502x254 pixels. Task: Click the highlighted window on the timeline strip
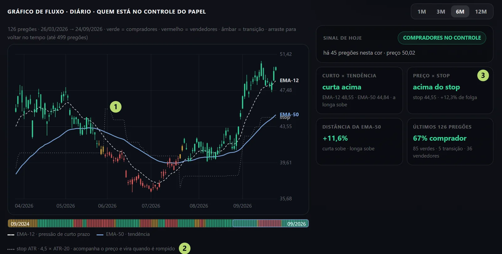pyautogui.click(x=270, y=223)
